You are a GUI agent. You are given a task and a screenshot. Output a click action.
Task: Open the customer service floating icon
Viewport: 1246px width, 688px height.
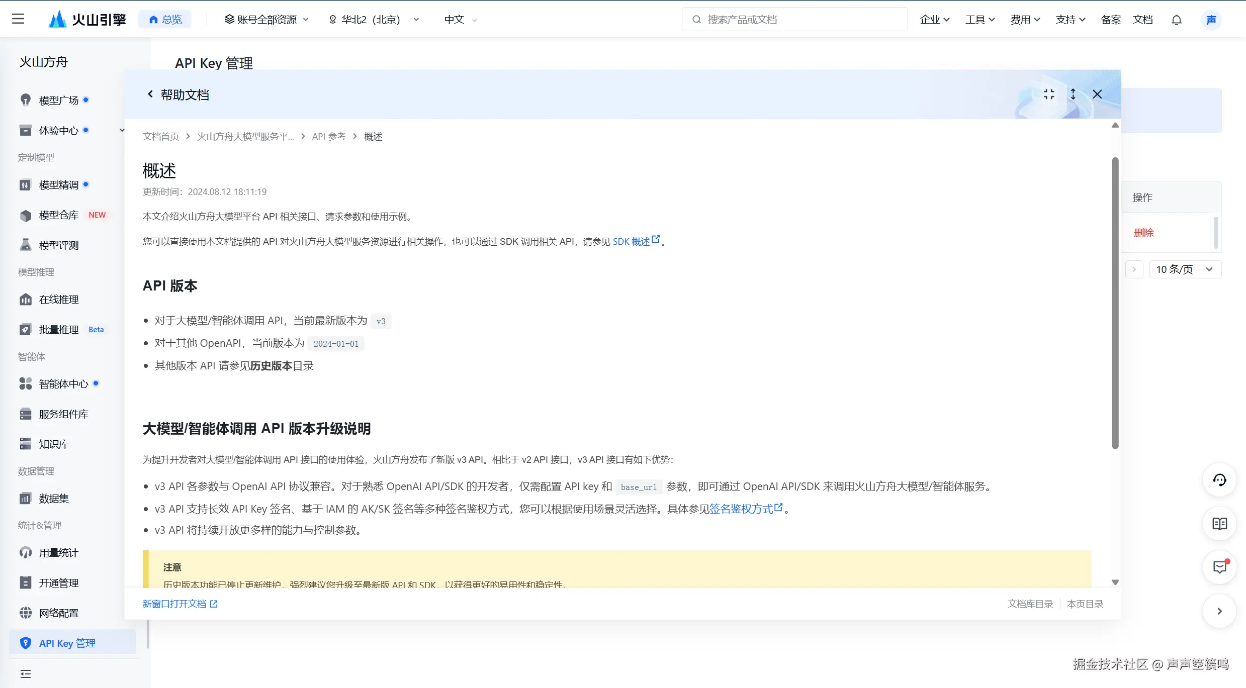[x=1219, y=480]
